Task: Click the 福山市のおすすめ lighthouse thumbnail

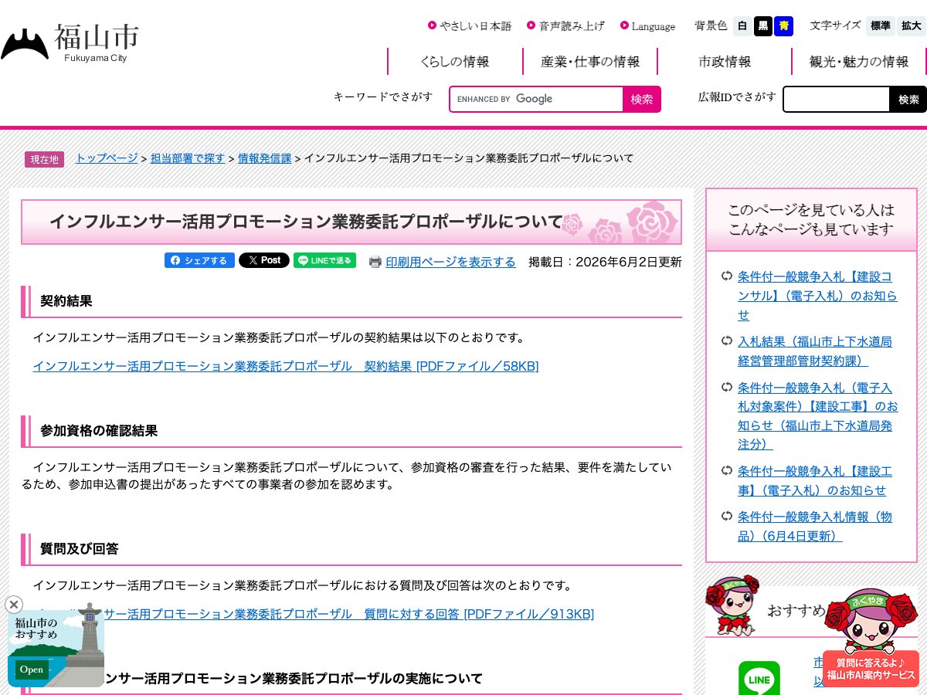Action: [x=56, y=647]
